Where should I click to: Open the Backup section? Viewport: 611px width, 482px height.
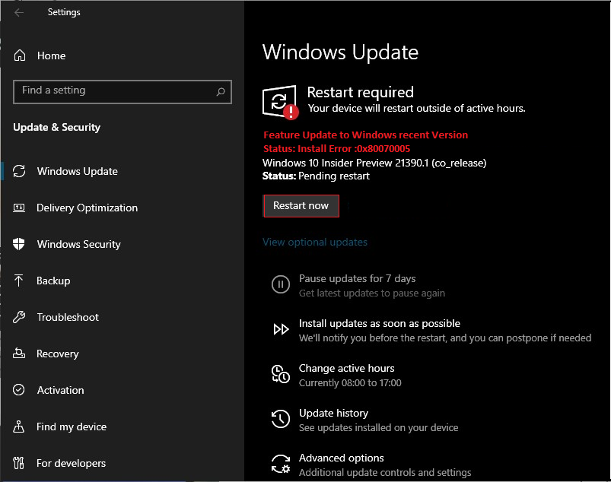point(53,281)
